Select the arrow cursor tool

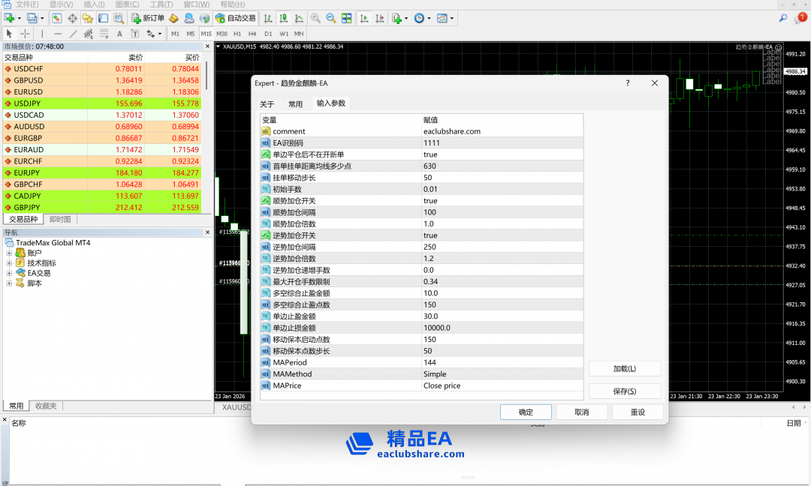[x=10, y=34]
